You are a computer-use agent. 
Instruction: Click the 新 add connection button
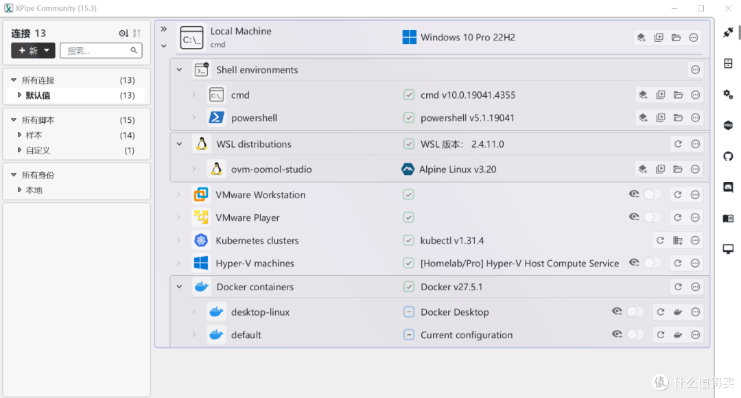click(33, 51)
